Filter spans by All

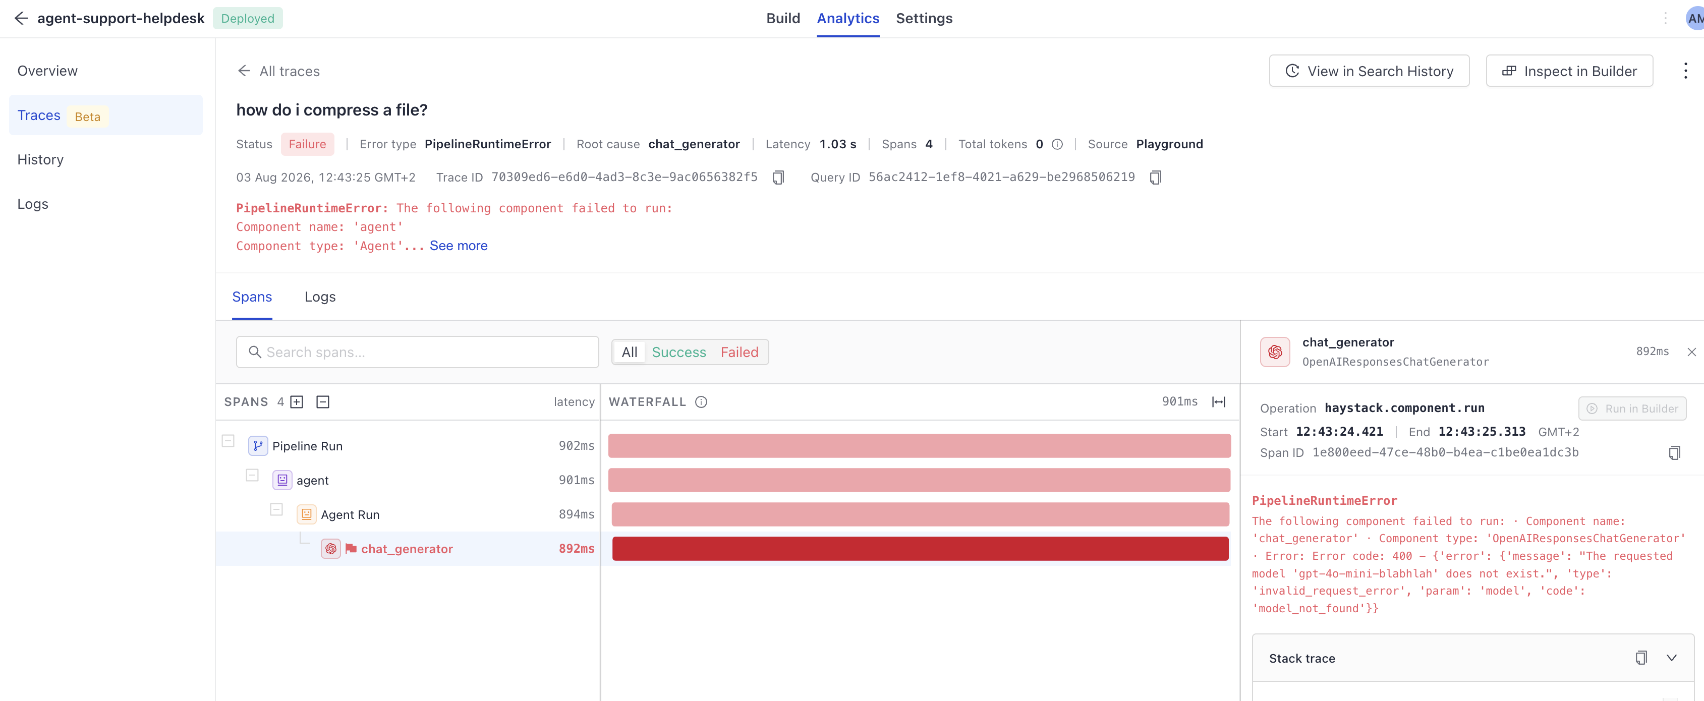coord(629,352)
